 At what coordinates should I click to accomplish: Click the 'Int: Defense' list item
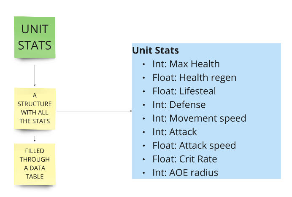point(179,105)
